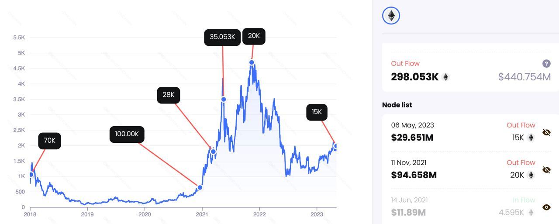Click the Node list heading
This screenshot has width=559, height=224.
point(397,105)
